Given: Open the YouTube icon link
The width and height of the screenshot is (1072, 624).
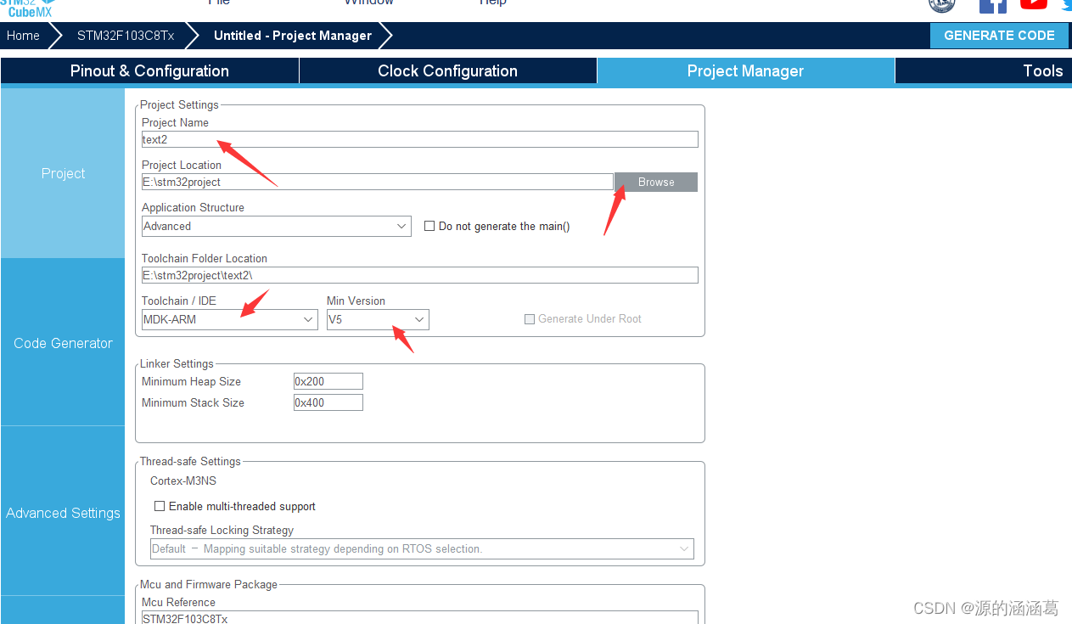Looking at the screenshot, I should coord(1033,4).
